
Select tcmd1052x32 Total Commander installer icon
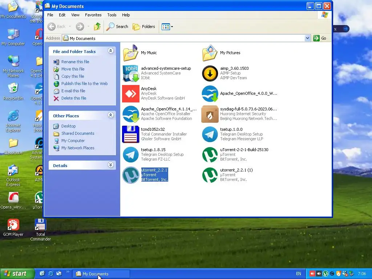point(131,134)
